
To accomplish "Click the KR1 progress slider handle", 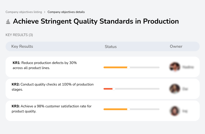I will (x=129, y=67).
